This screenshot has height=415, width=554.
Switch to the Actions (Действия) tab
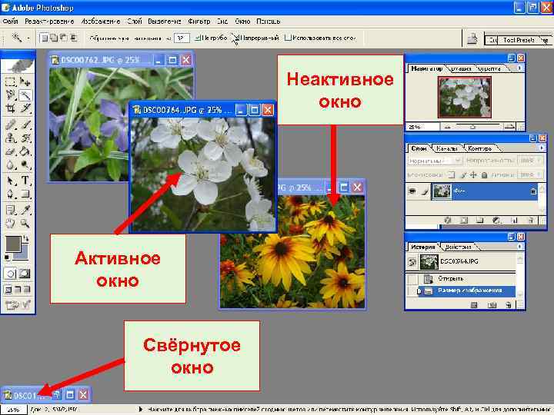pyautogui.click(x=458, y=247)
